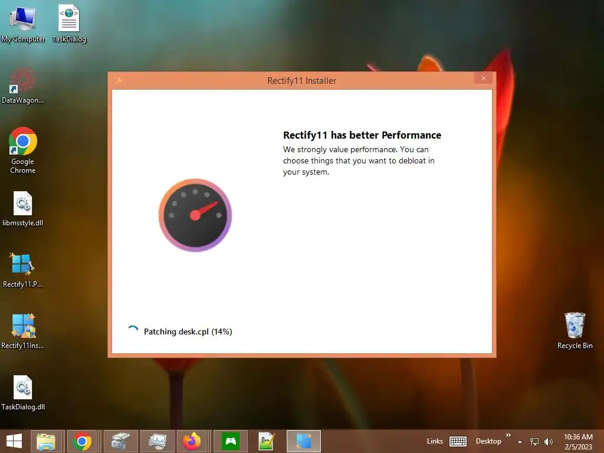Select the DataWagon shortcut on the desktop
Viewport: 604px width, 453px height.
tap(23, 86)
